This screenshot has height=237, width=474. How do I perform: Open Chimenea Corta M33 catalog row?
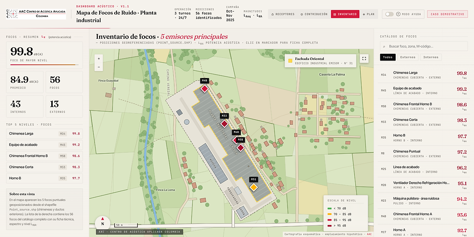[424, 122]
